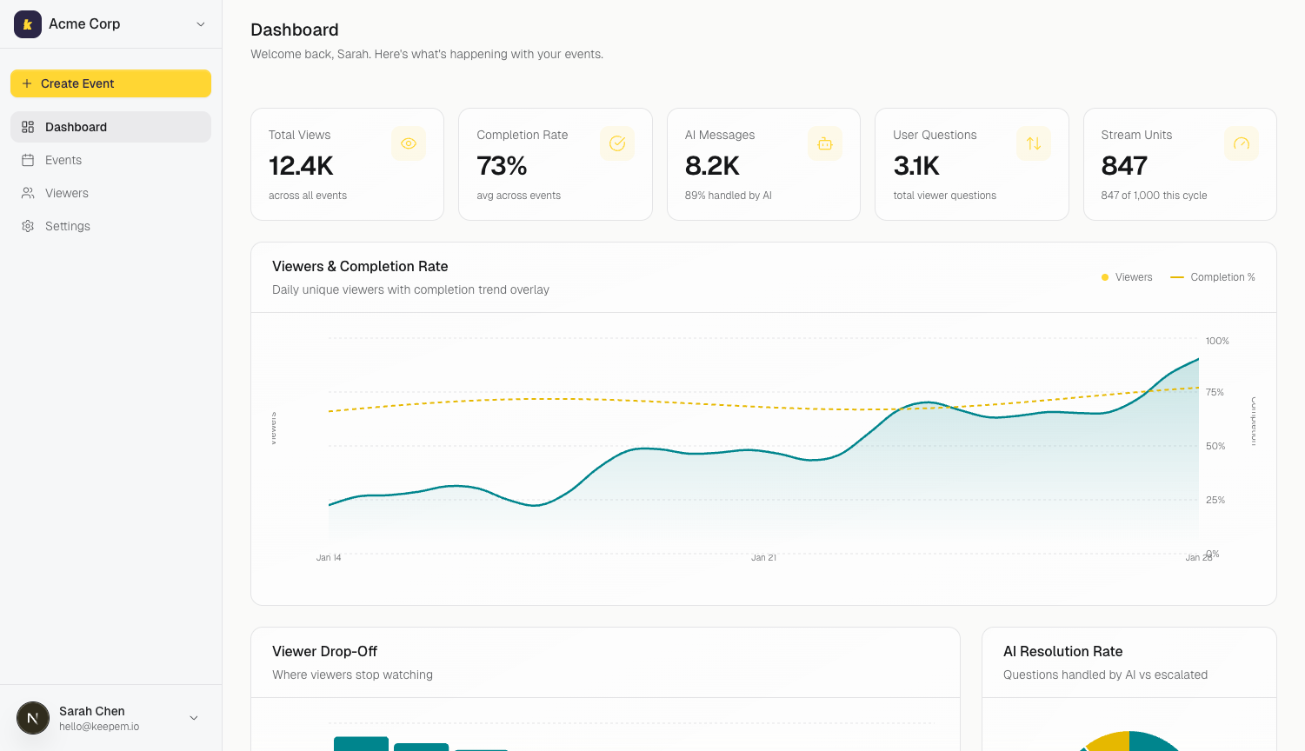Select the Total Views eye icon

tap(409, 143)
